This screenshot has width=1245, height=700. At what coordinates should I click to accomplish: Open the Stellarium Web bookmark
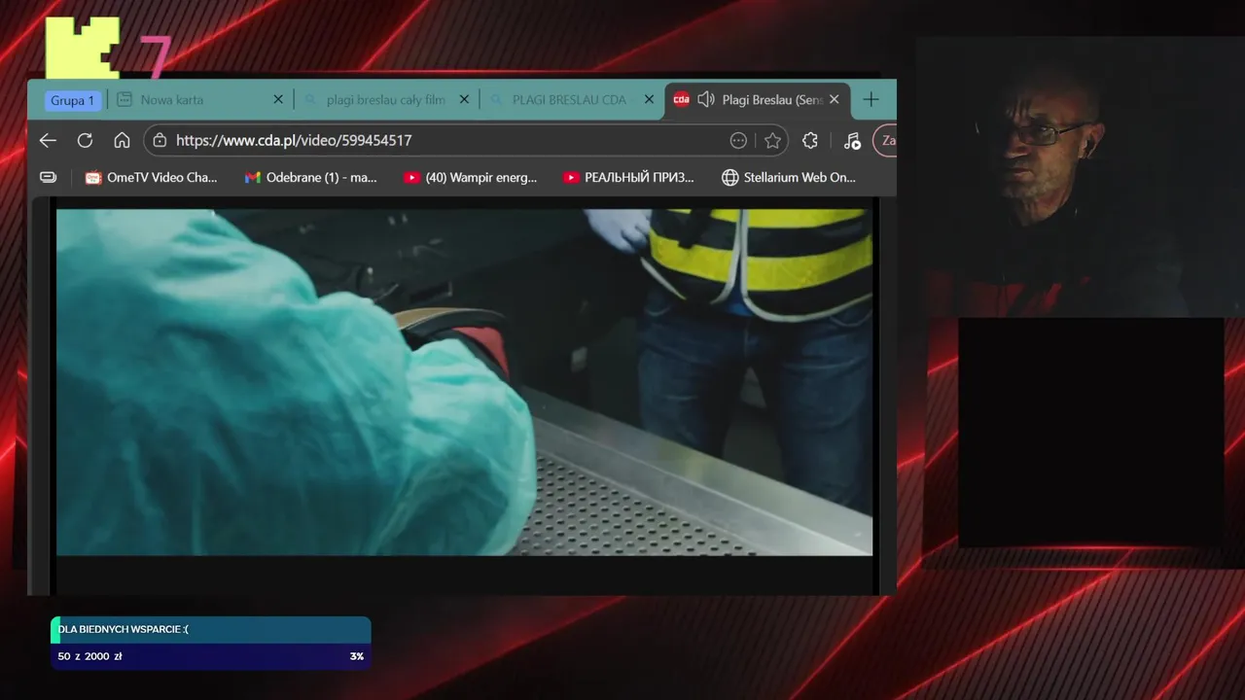[789, 177]
